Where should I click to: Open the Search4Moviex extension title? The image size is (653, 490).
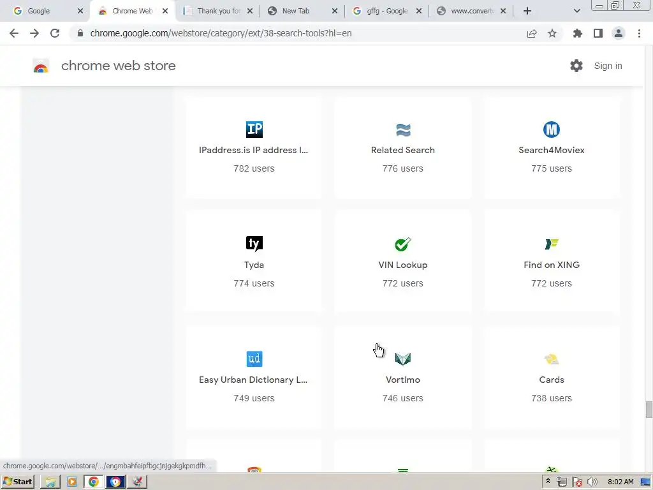552,150
